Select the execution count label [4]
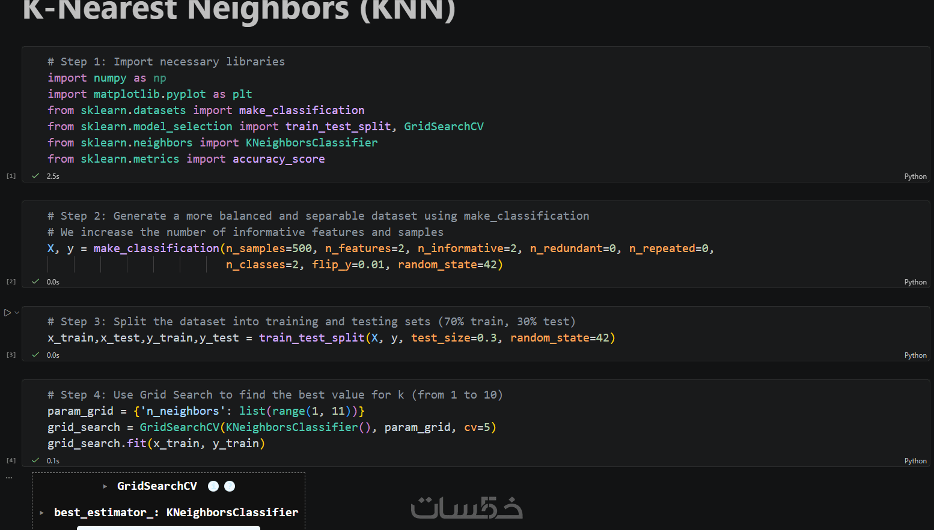This screenshot has width=934, height=530. point(11,460)
